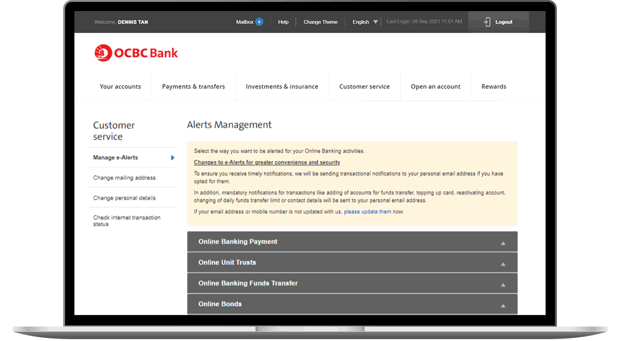This screenshot has height=341, width=620.
Task: Click the please update them link
Action: pos(367,211)
